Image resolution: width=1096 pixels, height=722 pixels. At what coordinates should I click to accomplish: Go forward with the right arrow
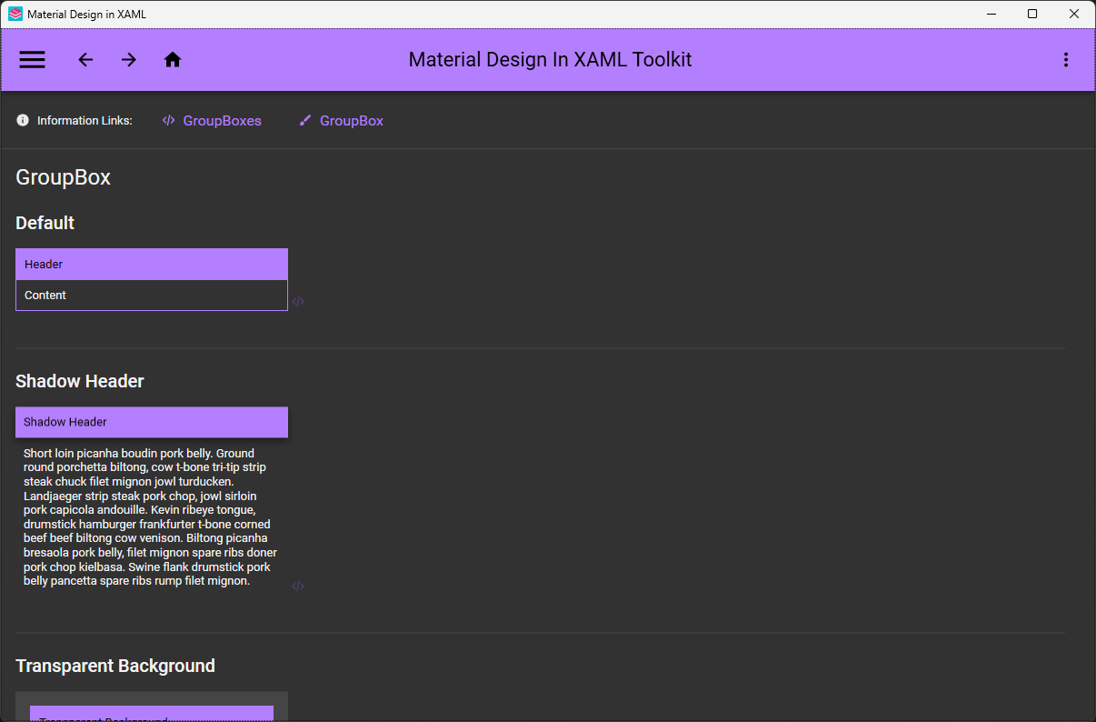[x=129, y=60]
